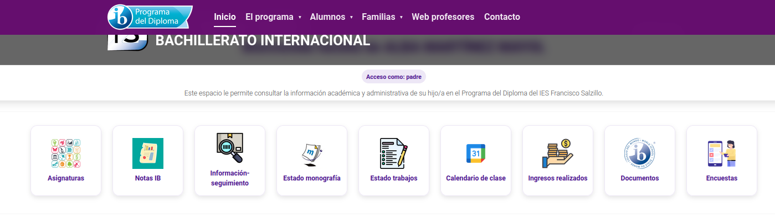Click the 'Este espacio le permite consultar' description text
Image resolution: width=775 pixels, height=223 pixels.
[393, 93]
